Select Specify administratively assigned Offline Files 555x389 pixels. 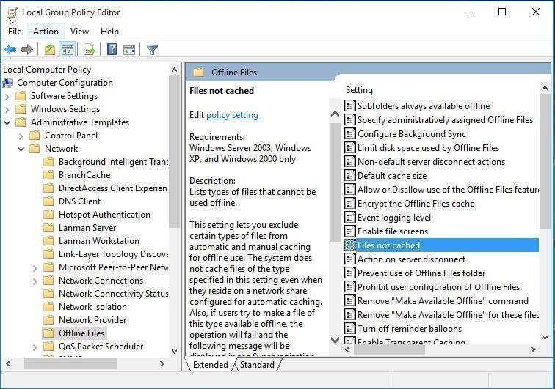tap(445, 119)
